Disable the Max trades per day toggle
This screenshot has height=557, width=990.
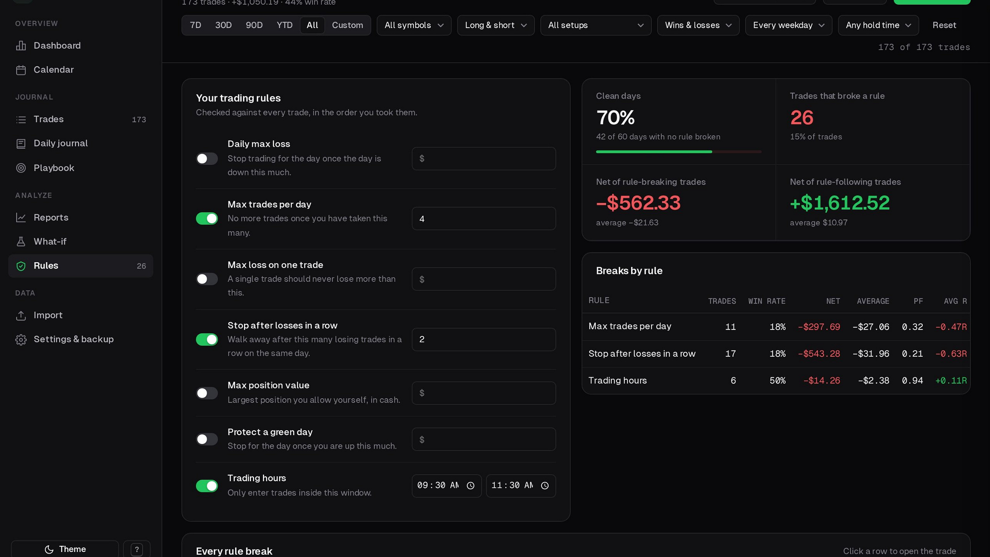pos(207,219)
